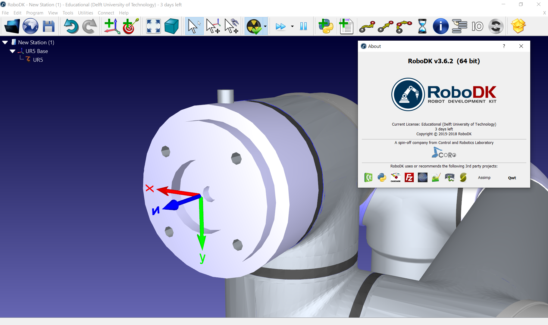
Task: Toggle isometric view cube icon
Action: point(172,26)
